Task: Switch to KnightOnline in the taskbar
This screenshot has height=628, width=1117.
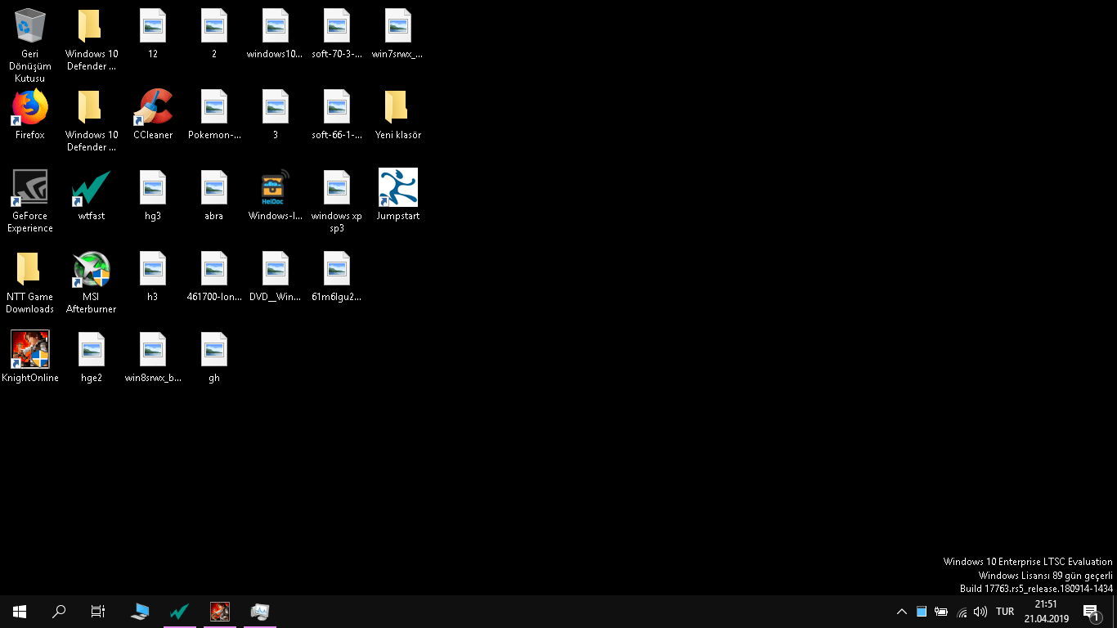Action: pos(220,612)
